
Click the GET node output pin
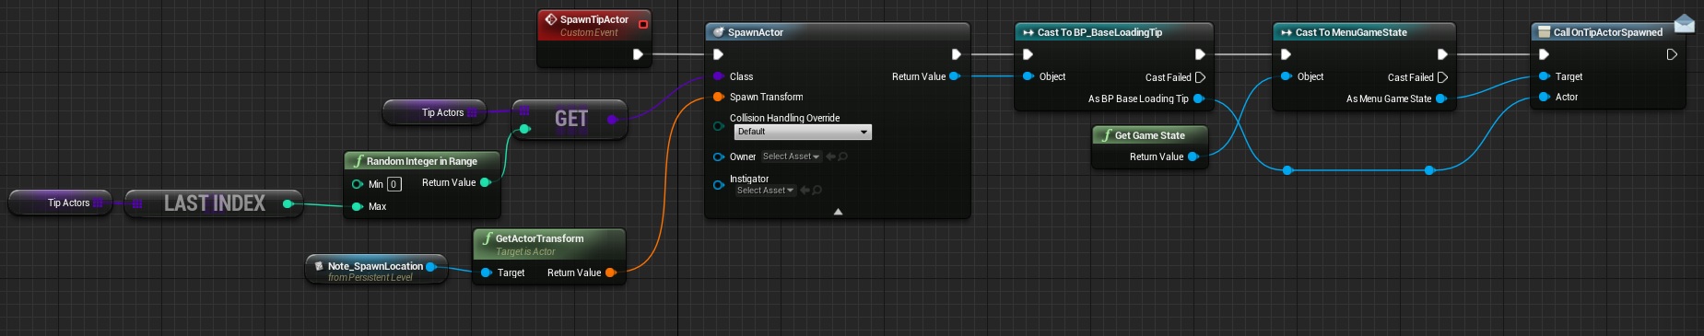613,119
